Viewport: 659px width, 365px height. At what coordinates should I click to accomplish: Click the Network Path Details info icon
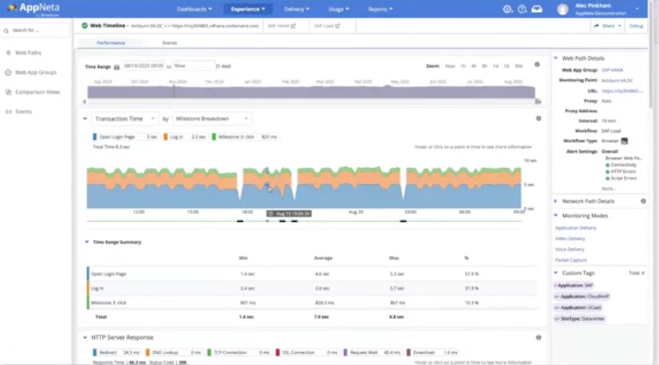click(x=643, y=201)
